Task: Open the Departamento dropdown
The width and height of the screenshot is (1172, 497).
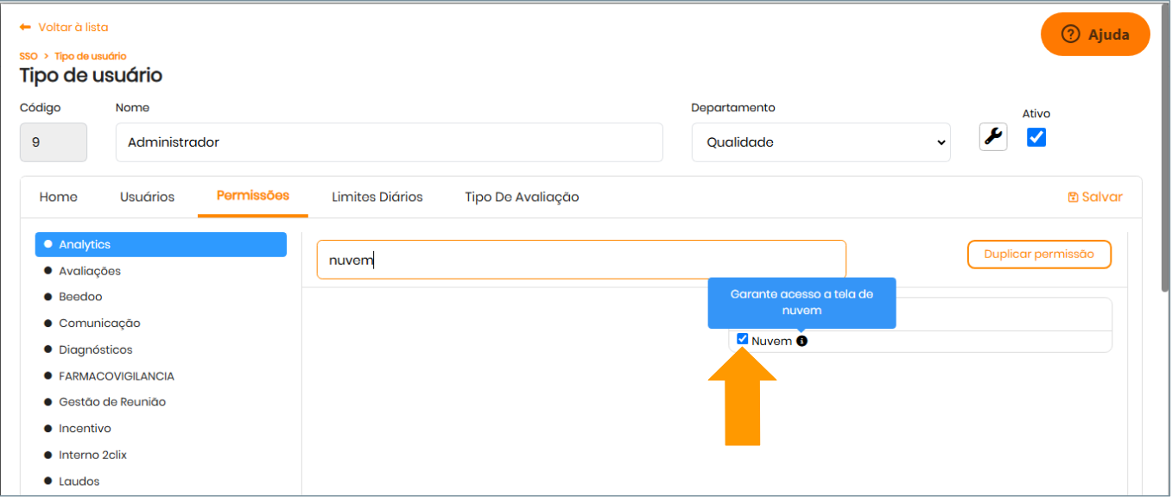Action: (x=820, y=142)
